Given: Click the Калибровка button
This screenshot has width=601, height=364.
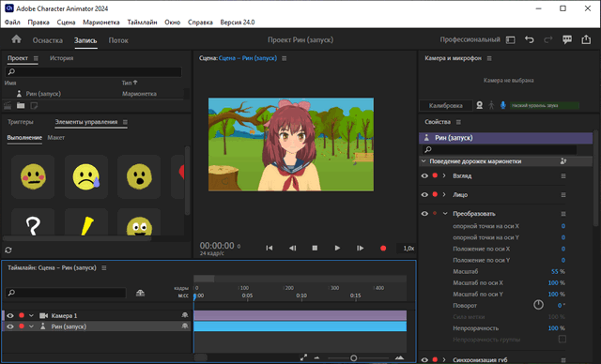Looking at the screenshot, I should coord(446,105).
